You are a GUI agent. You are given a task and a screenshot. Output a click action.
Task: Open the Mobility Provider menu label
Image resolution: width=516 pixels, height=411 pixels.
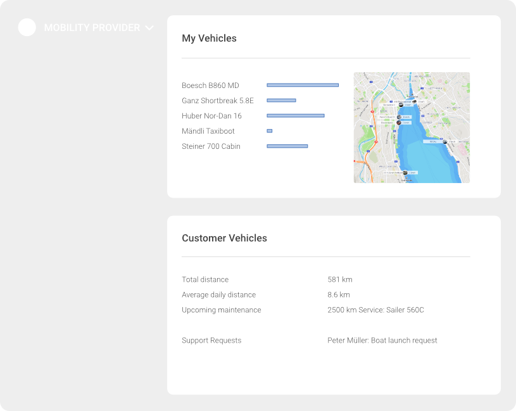[92, 28]
